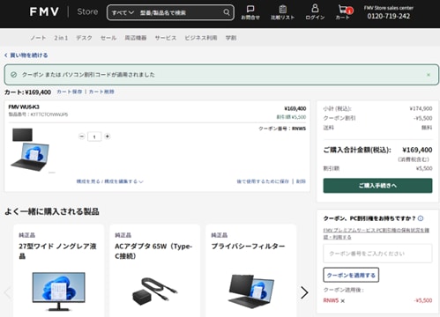The height and width of the screenshot is (317, 440).
Task: Open the プライバシーフィルター product title
Action: coord(248,247)
